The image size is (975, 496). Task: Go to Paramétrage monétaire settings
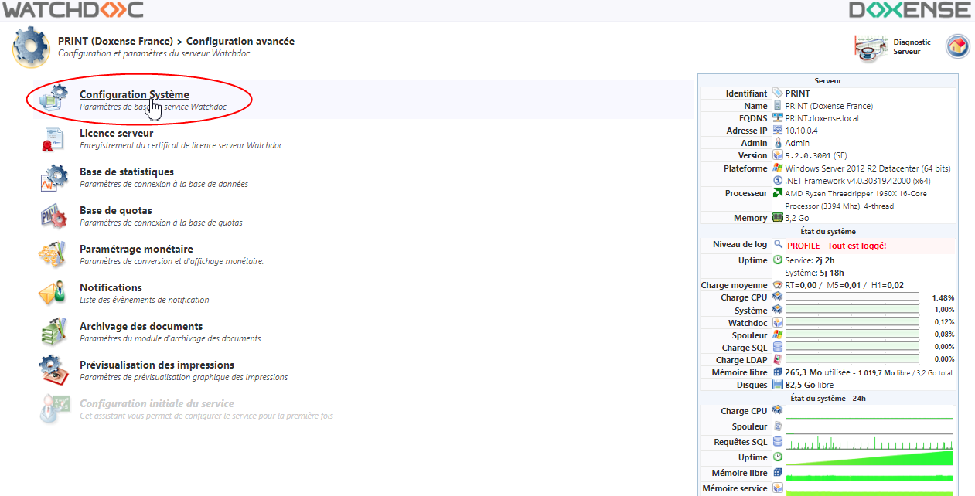coord(136,249)
